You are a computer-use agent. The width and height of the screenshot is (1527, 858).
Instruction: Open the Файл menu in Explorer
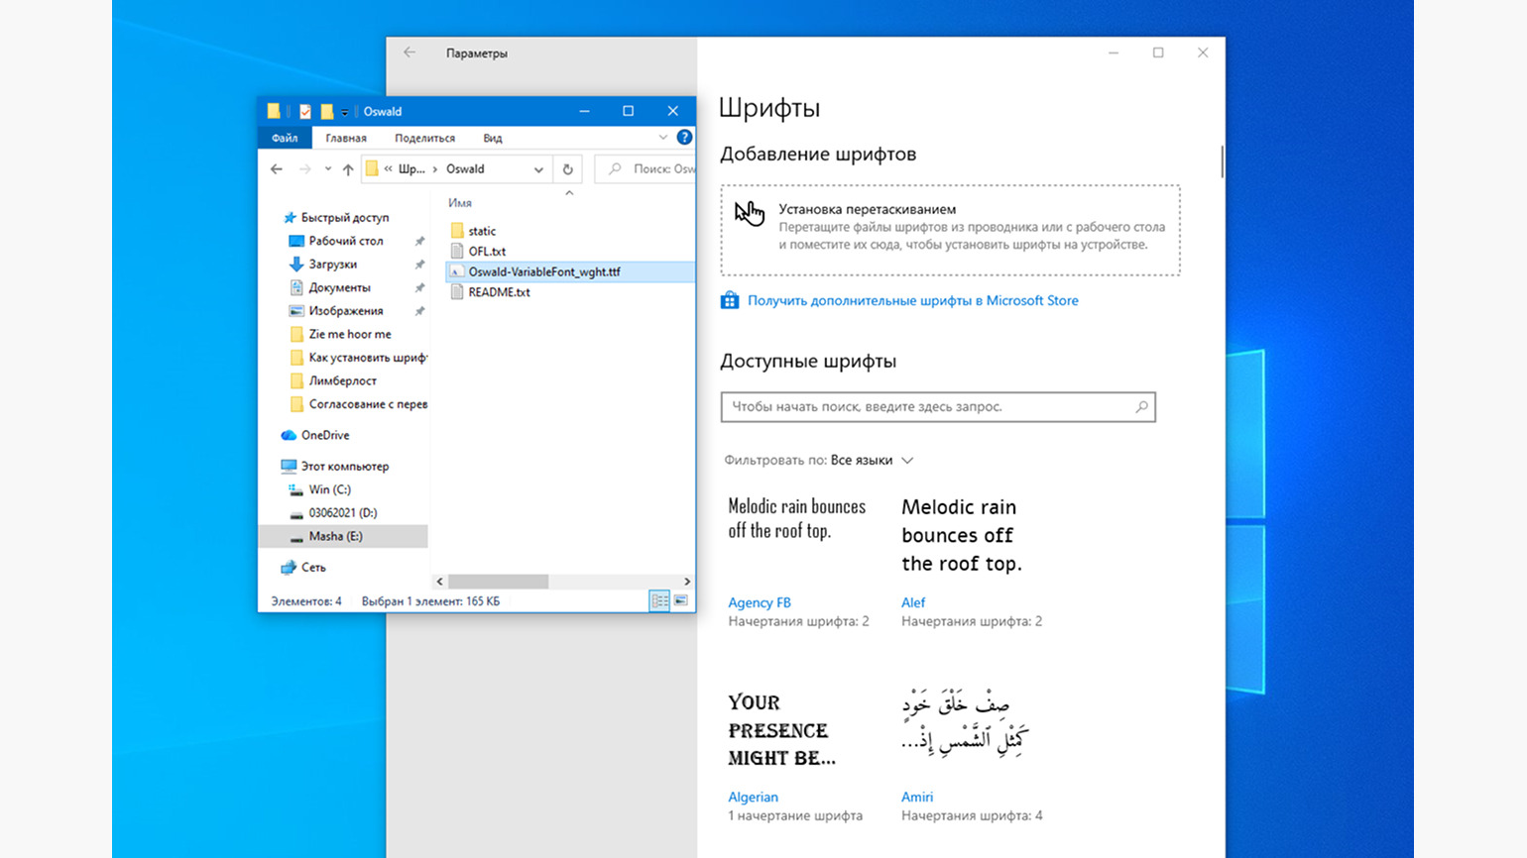284,137
